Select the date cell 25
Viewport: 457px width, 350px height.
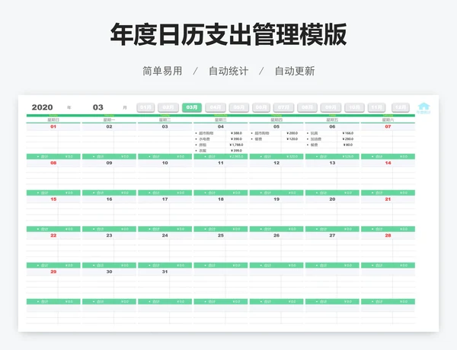[x=221, y=235]
